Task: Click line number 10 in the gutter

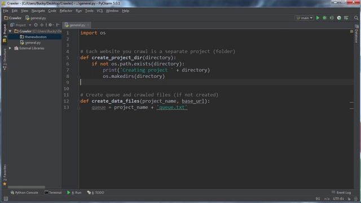Action: pyautogui.click(x=67, y=89)
